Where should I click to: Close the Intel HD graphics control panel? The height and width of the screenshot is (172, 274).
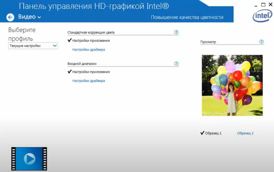(x=270, y=4)
